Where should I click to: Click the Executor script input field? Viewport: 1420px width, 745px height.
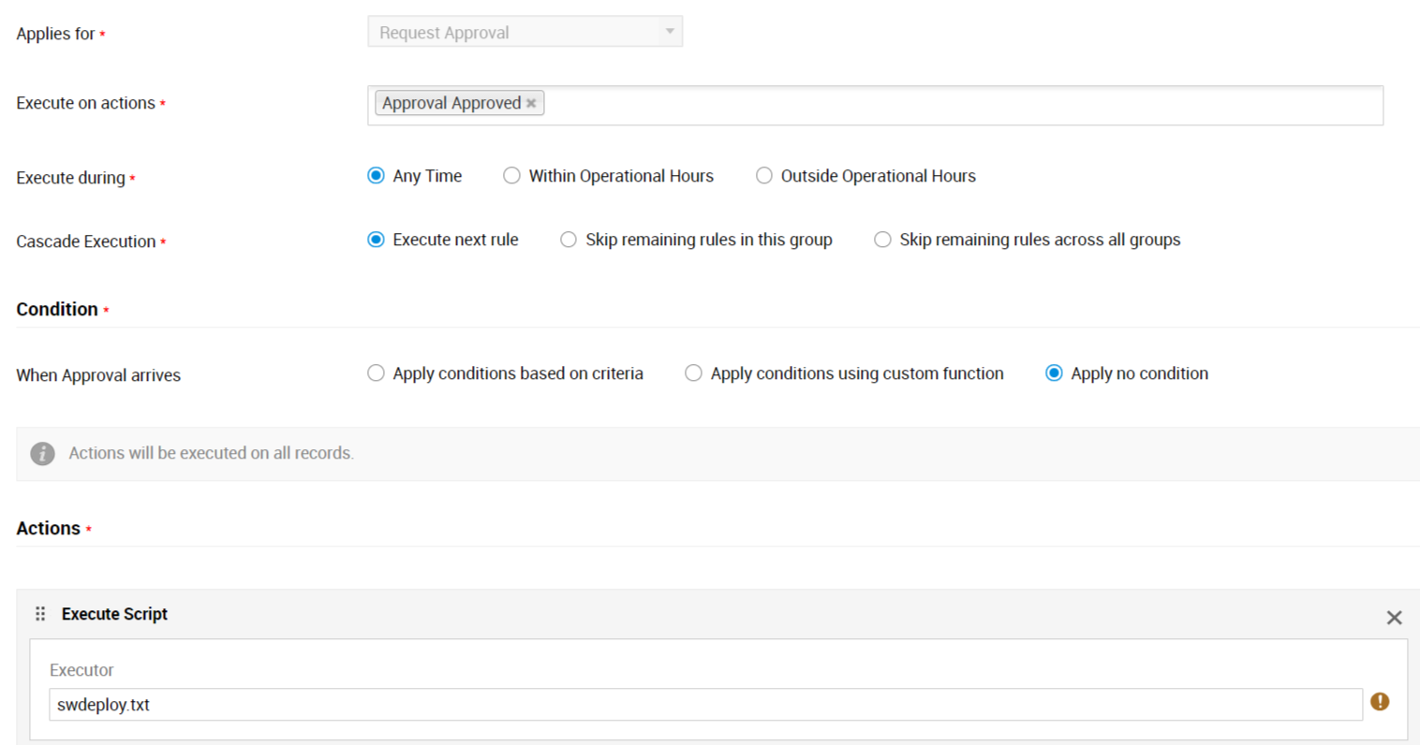pyautogui.click(x=704, y=705)
